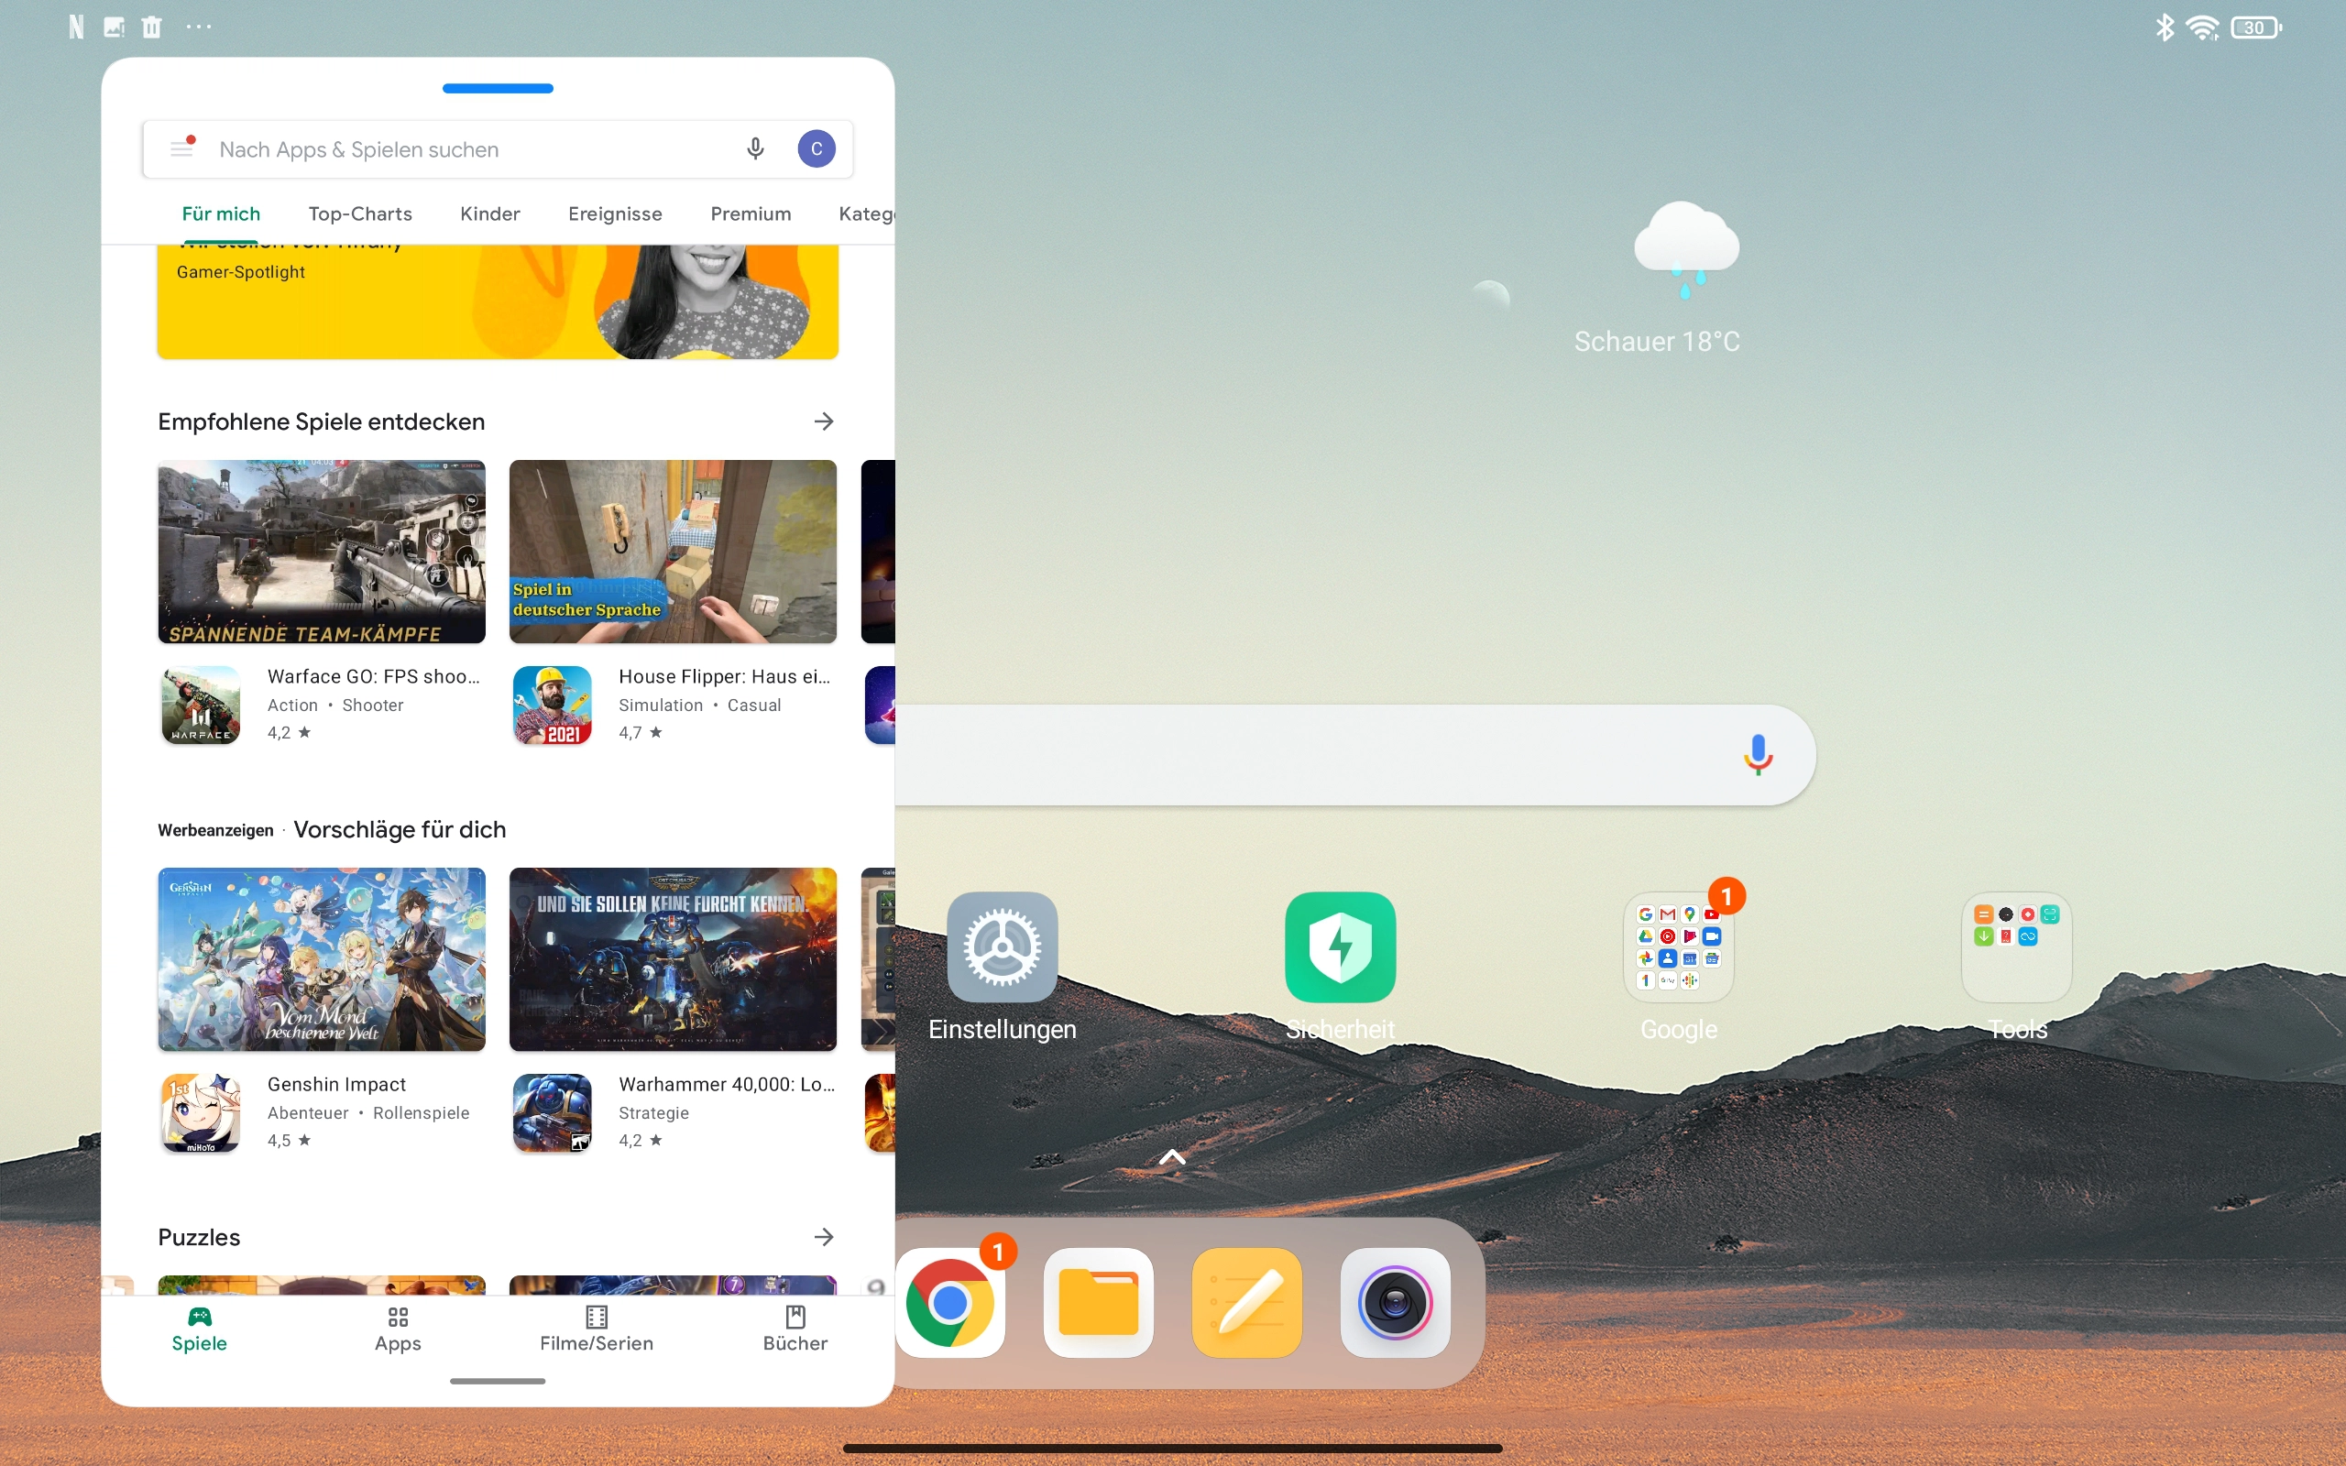Tap the trash notification icon in status bar
The image size is (2346, 1466).
coord(151,27)
